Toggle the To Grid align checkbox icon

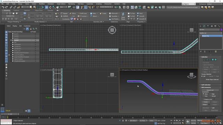[x=129, y=16]
